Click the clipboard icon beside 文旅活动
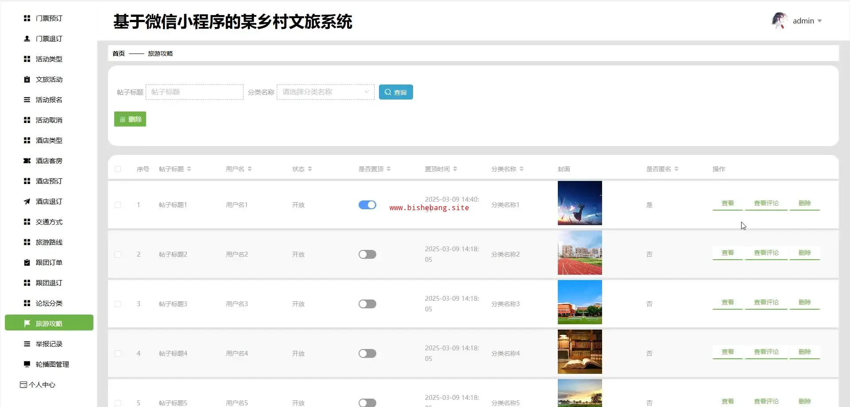Screen dimensions: 850x407 [x=27, y=80]
